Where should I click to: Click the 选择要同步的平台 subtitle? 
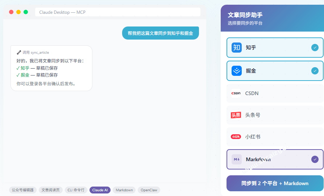coord(245,23)
